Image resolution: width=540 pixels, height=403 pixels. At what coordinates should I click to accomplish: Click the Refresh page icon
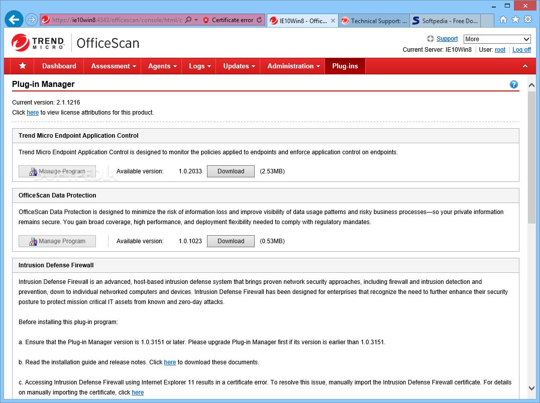pos(259,20)
